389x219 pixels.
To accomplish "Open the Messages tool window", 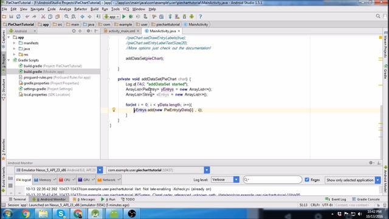I will [84, 199].
